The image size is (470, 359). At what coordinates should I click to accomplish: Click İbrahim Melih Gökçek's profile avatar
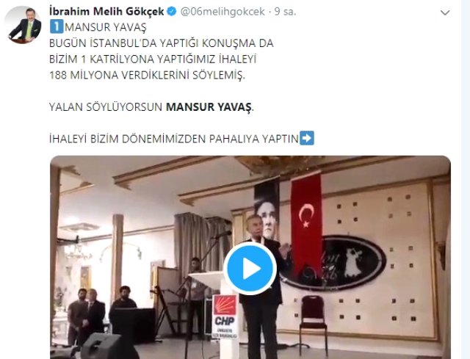coord(23,25)
